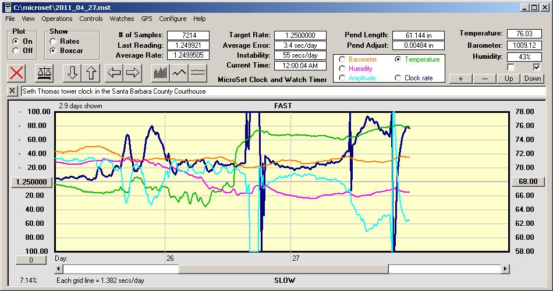
Task: Click the up arrow toolbar button
Action: tap(91, 73)
